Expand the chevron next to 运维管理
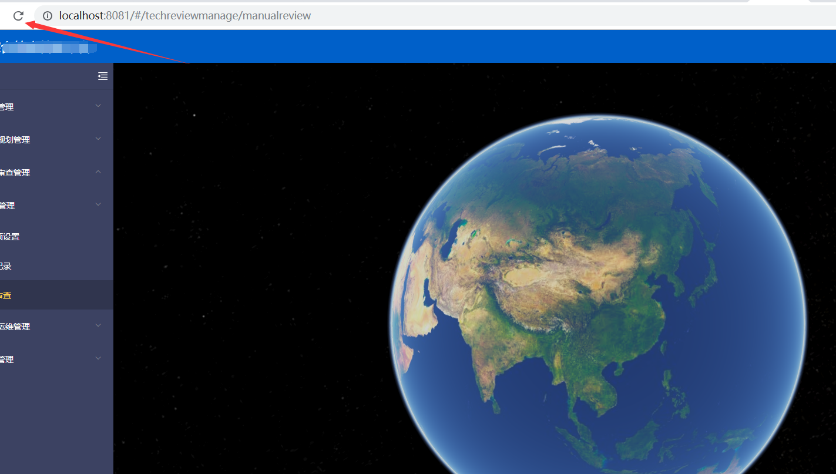The image size is (836, 474). click(x=98, y=325)
